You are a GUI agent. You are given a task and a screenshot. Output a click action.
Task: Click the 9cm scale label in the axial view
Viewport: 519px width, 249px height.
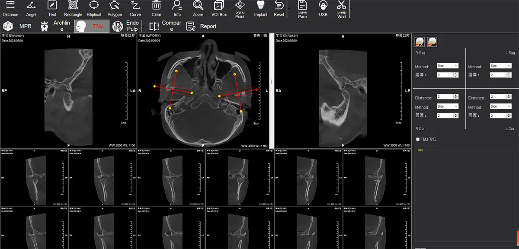coord(256,124)
